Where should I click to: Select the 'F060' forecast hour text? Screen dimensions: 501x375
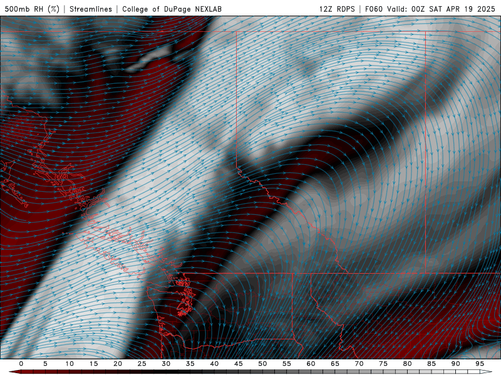[x=374, y=9]
